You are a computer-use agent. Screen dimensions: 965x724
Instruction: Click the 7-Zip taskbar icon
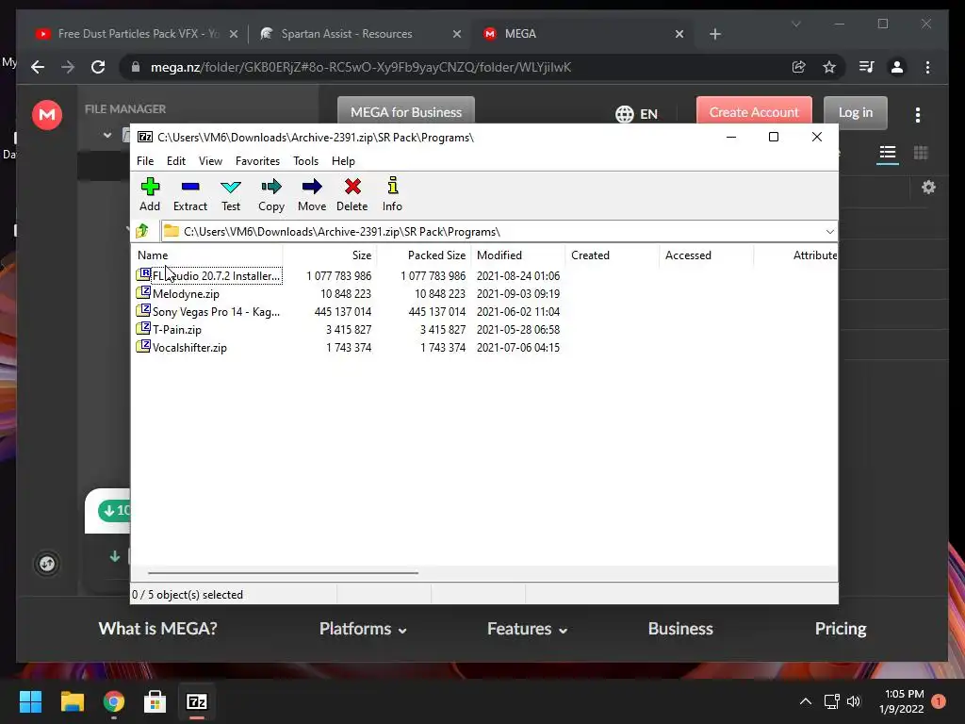pyautogui.click(x=197, y=701)
